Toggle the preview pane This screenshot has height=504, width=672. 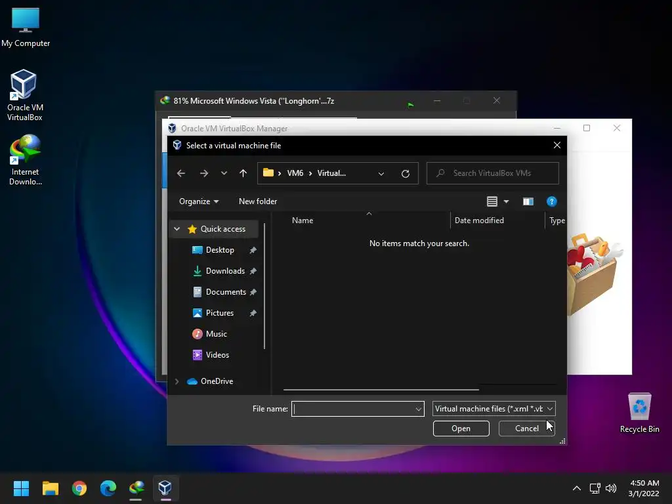tap(528, 201)
